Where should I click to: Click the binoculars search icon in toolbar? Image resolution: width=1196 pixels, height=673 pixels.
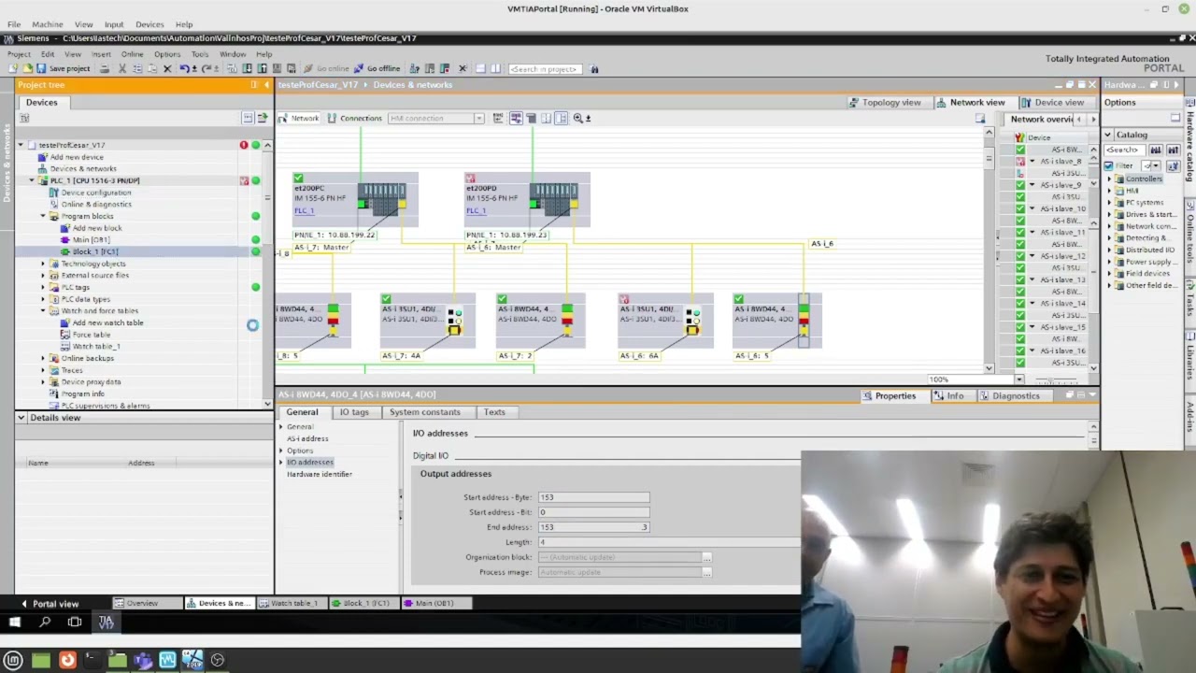point(594,69)
